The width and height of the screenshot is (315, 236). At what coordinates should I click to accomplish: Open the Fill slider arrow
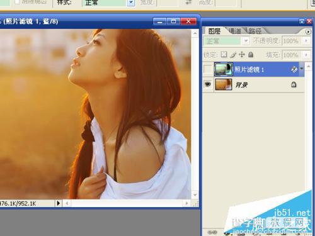tap(306, 55)
